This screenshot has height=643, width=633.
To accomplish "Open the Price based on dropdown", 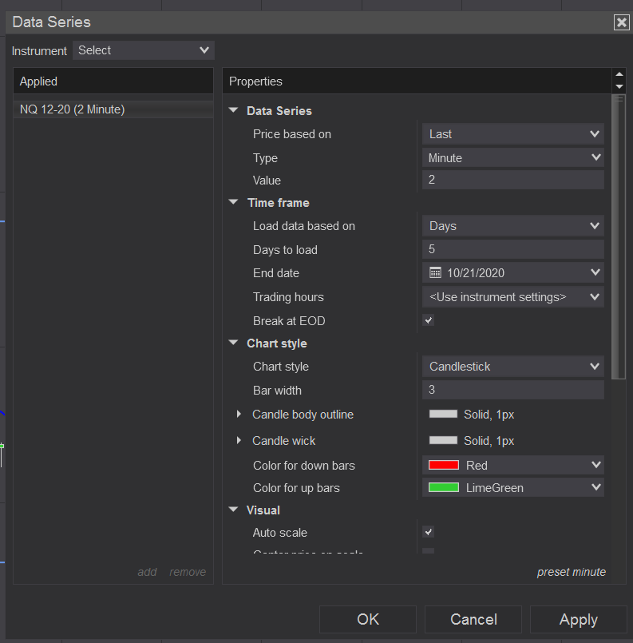I will click(513, 134).
